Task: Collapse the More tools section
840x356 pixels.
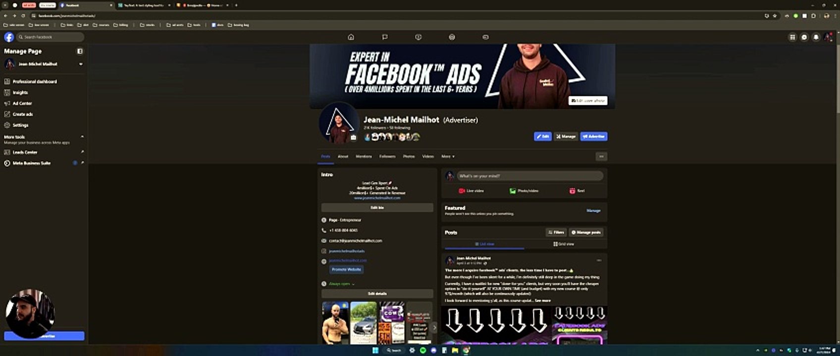Action: [82, 137]
